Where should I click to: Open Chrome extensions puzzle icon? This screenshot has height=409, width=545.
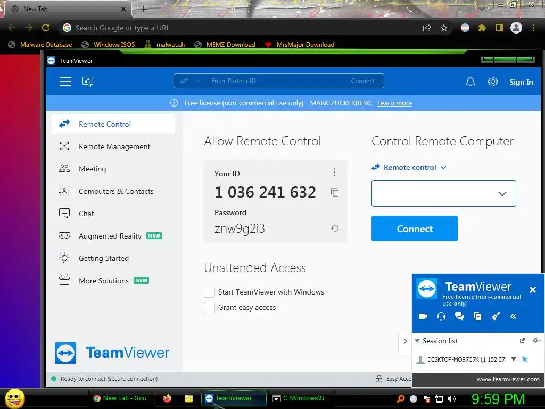482,28
